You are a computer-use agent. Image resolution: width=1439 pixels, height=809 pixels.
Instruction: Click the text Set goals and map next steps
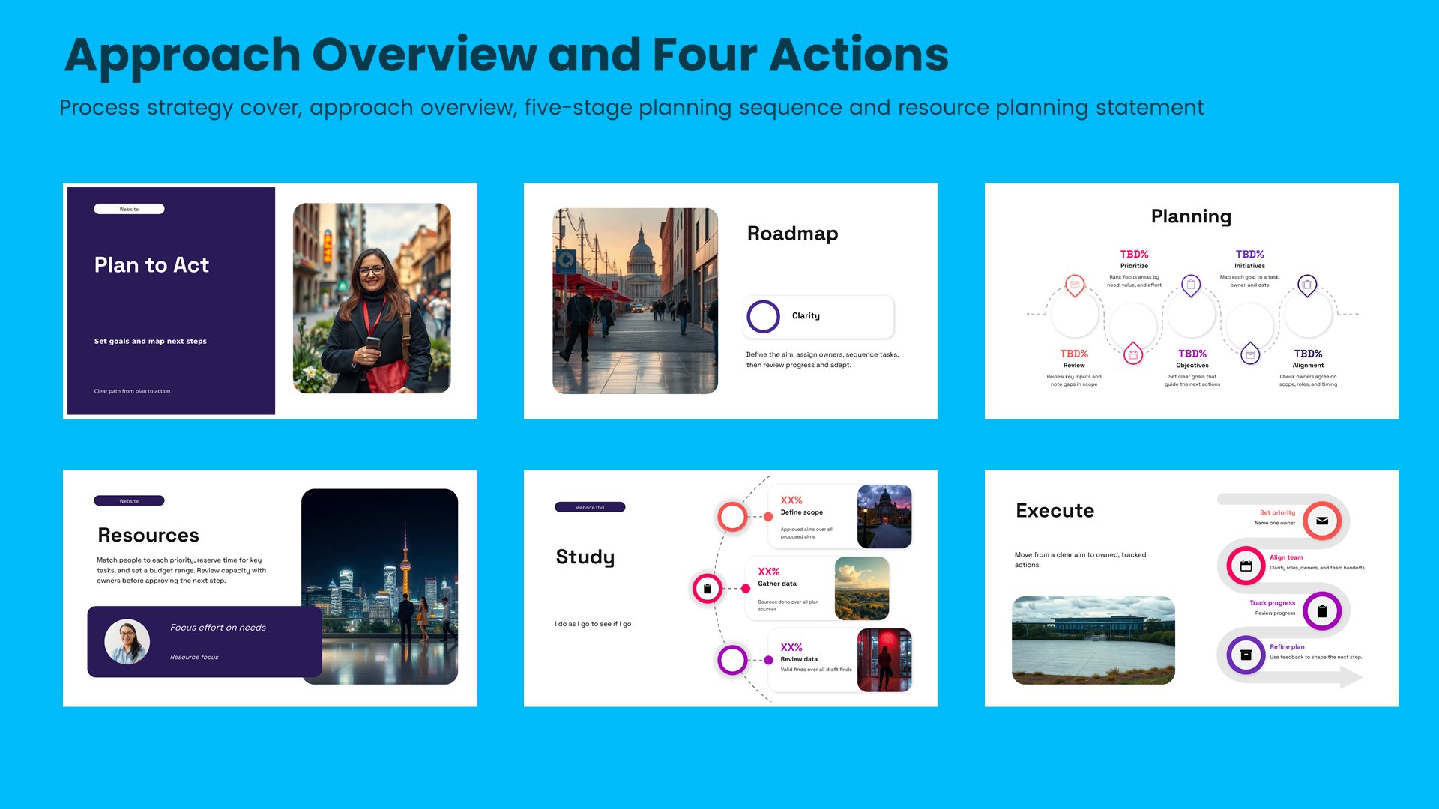pos(151,341)
